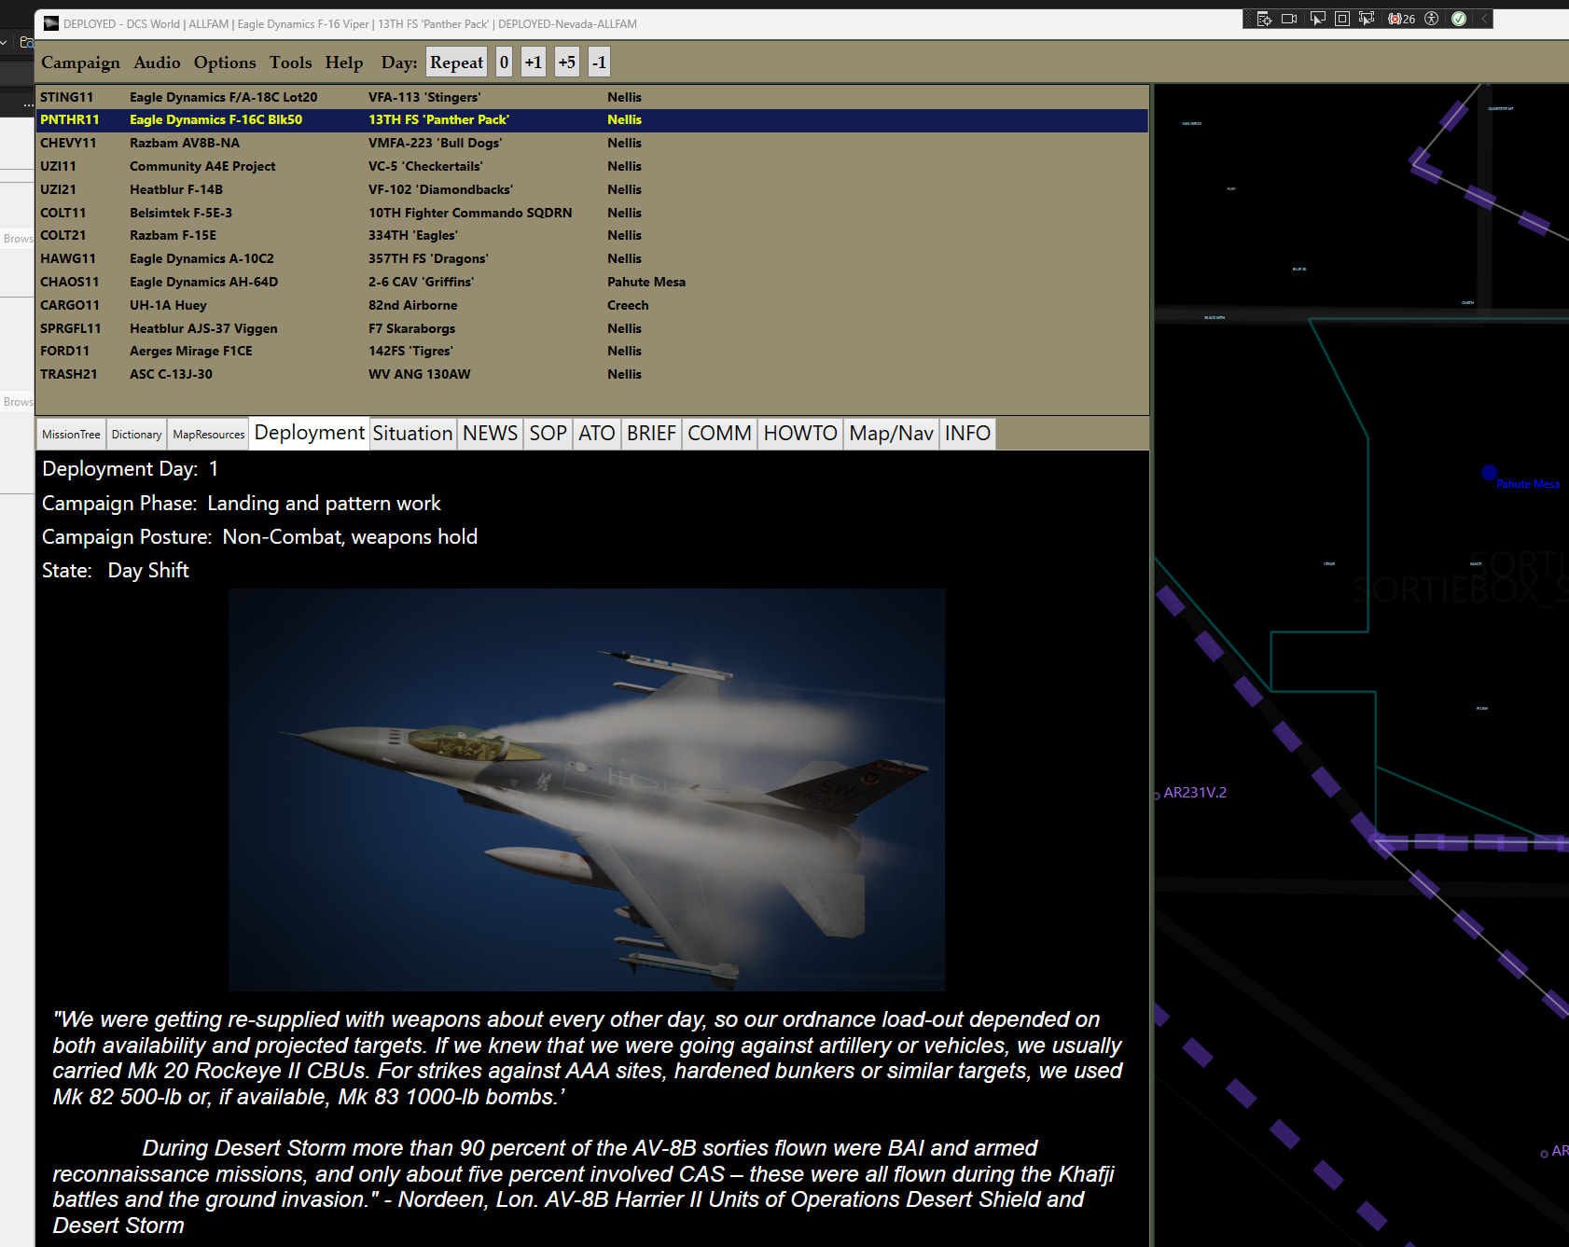Click the blue Pahute Mesa map marker

click(1490, 473)
